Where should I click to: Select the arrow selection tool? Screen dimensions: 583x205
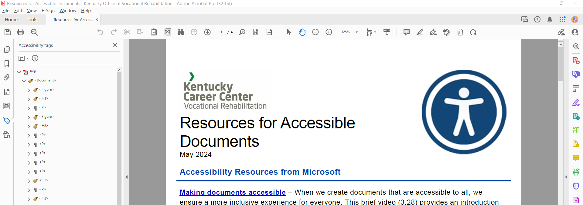[289, 32]
